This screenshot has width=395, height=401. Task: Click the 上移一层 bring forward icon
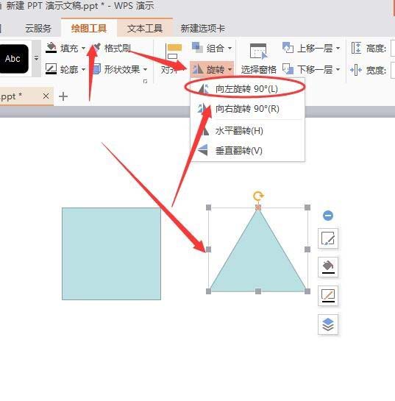288,48
